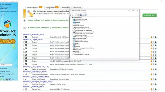Collapse the Controladores instalados section

[24, 28]
